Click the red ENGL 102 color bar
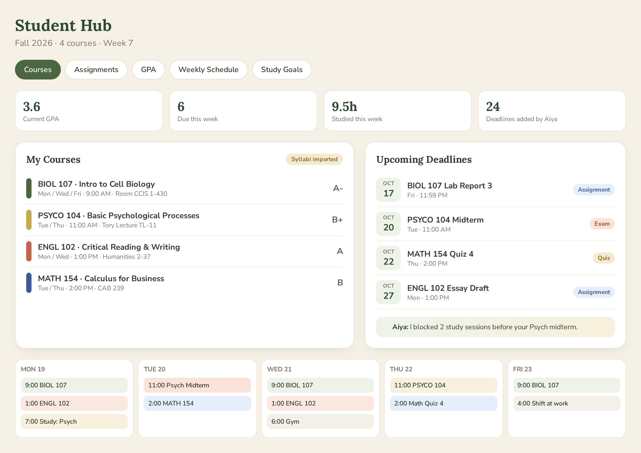Screen dimensions: 641x453 click(x=29, y=251)
